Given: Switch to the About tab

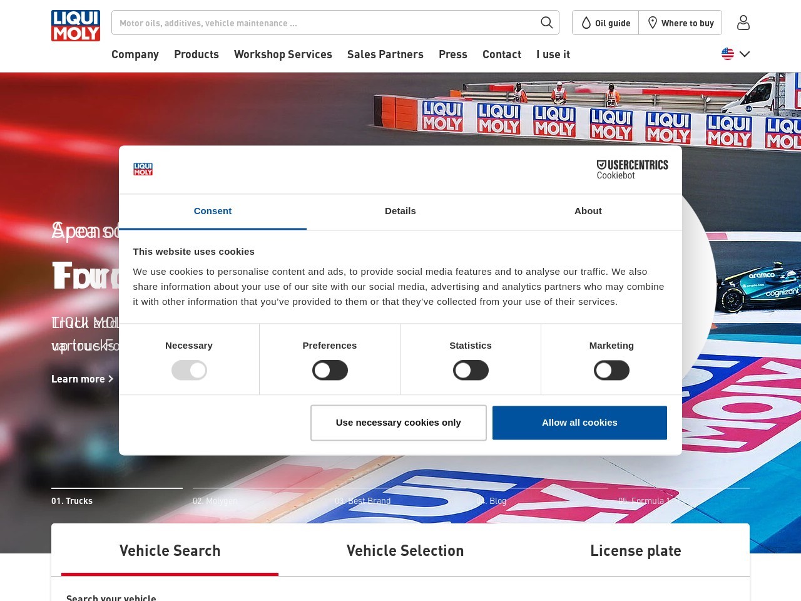Looking at the screenshot, I should [x=588, y=211].
